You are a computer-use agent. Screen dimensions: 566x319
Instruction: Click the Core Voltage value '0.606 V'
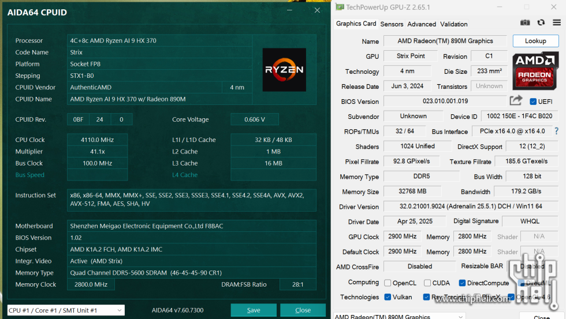click(x=255, y=119)
